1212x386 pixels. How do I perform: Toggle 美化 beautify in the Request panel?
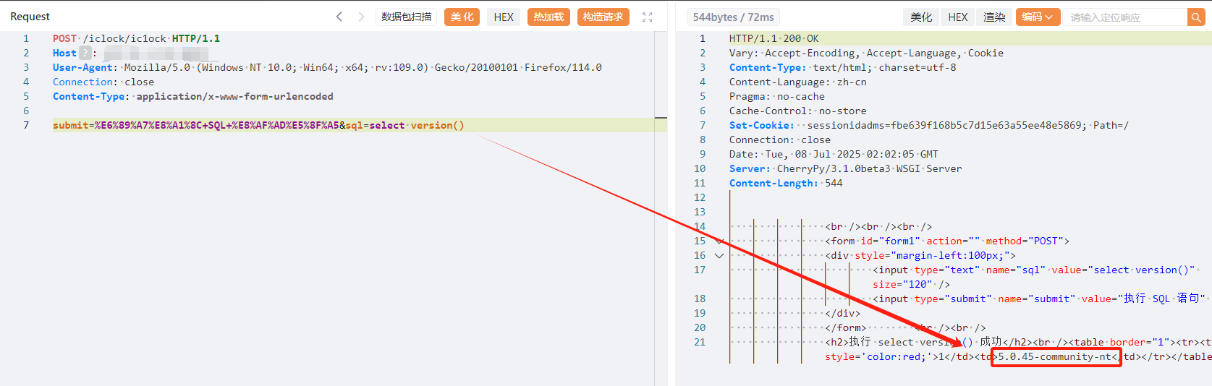pyautogui.click(x=462, y=17)
